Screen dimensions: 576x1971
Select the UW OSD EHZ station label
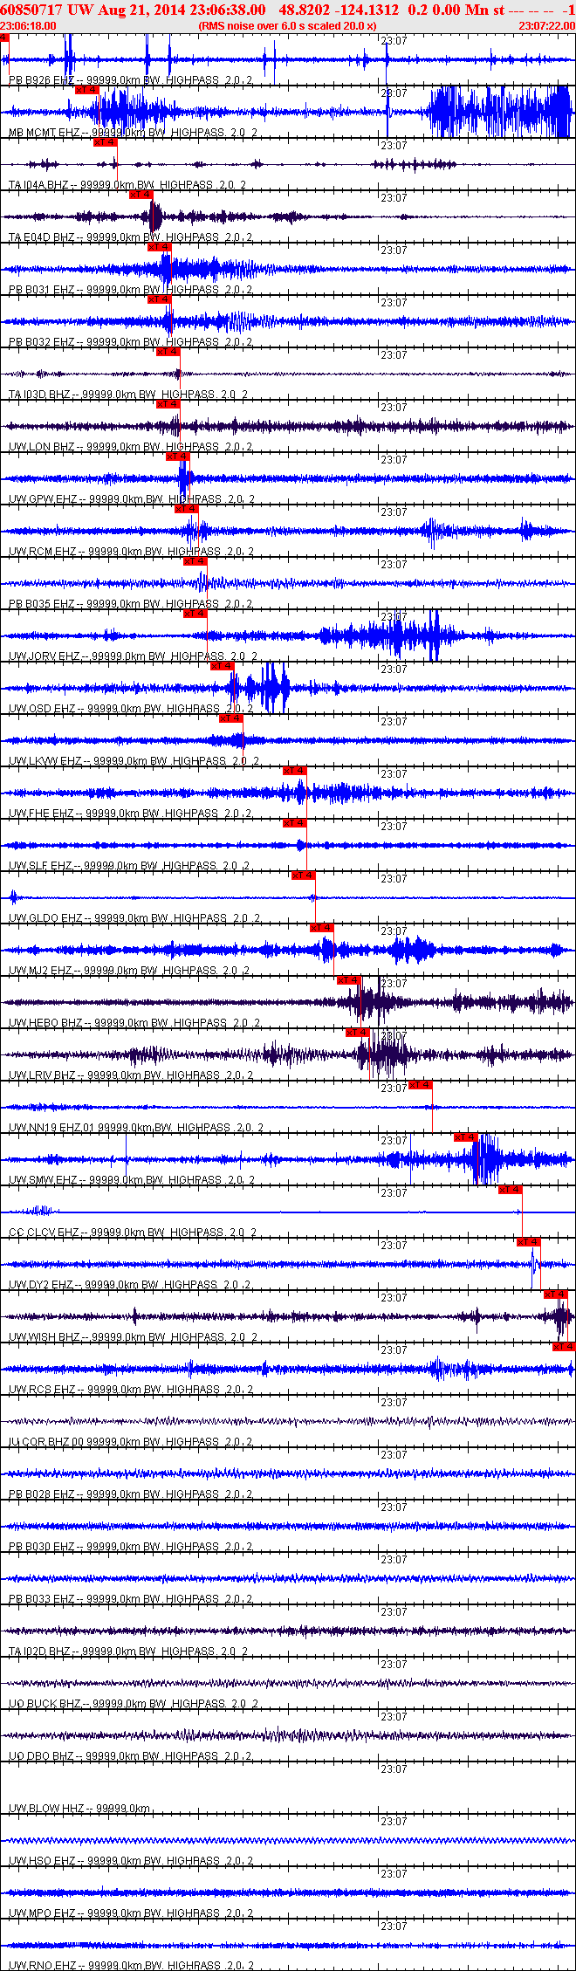point(131,709)
